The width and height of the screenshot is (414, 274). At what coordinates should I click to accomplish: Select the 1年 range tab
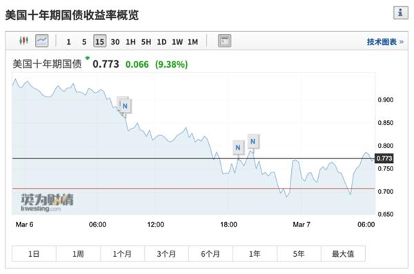255,254
